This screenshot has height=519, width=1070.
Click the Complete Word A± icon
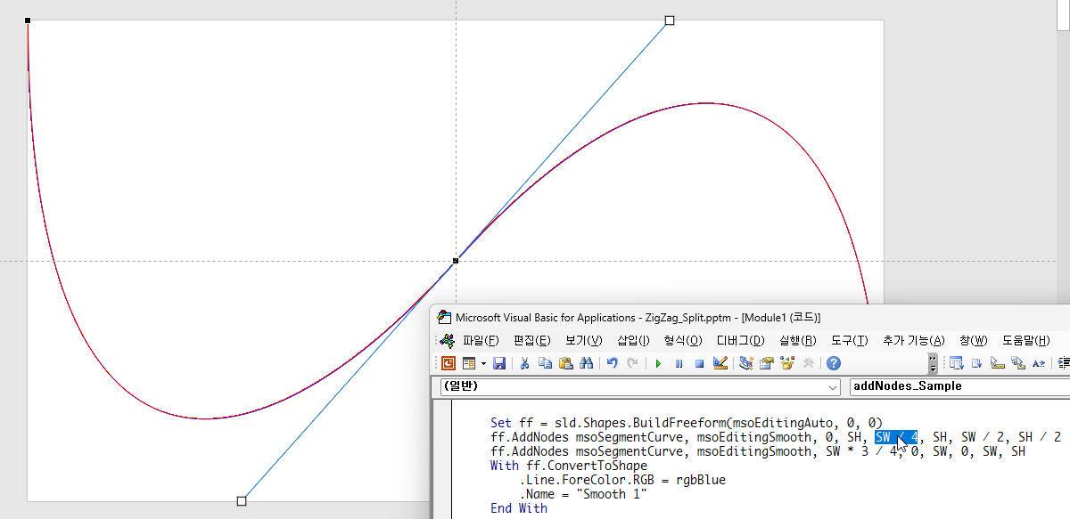tap(1039, 363)
